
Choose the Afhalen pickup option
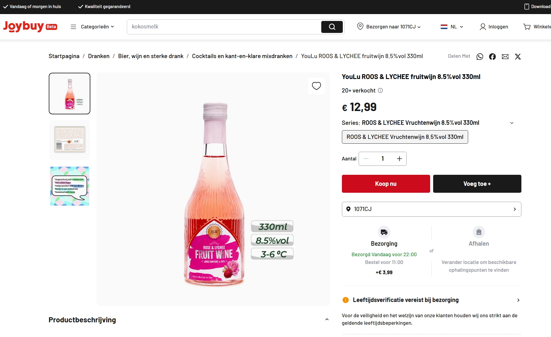coord(479,236)
